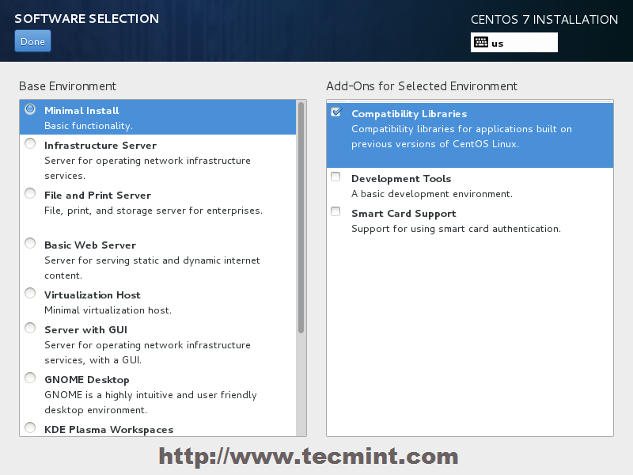
Task: Select Basic Web Server radio button
Action: [30, 243]
